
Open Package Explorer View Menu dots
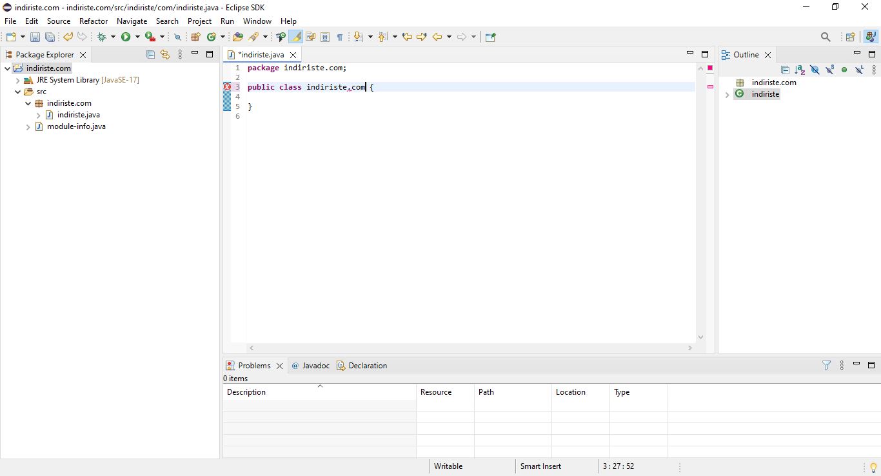click(180, 55)
